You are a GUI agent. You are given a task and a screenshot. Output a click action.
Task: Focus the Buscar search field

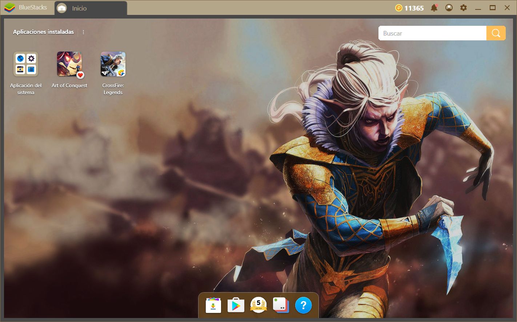tap(432, 33)
